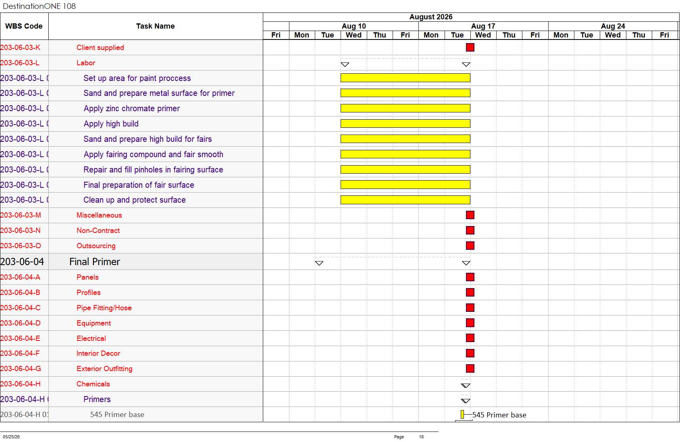Click the Aug 10 week header
Image resolution: width=680 pixels, height=442 pixels.
click(x=354, y=26)
